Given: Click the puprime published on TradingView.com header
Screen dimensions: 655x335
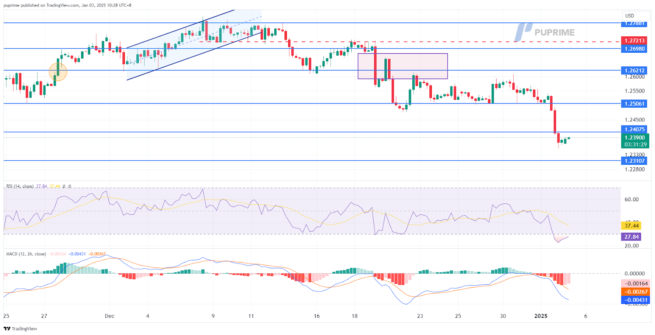Looking at the screenshot, I should tap(68, 5).
